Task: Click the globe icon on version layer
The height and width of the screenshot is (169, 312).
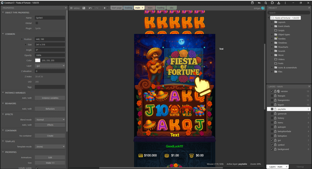Action: coord(279,91)
